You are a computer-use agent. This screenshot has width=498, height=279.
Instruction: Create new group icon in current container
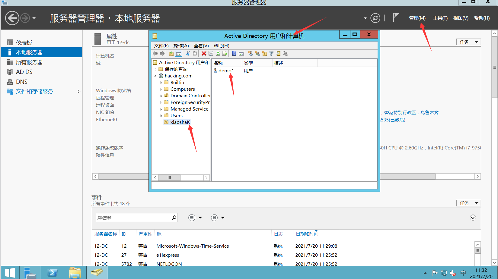[x=257, y=54]
